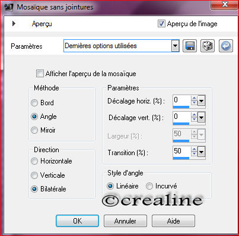
Task: Click the blue slider bar under Décalage horiz.
Action: (x=181, y=107)
